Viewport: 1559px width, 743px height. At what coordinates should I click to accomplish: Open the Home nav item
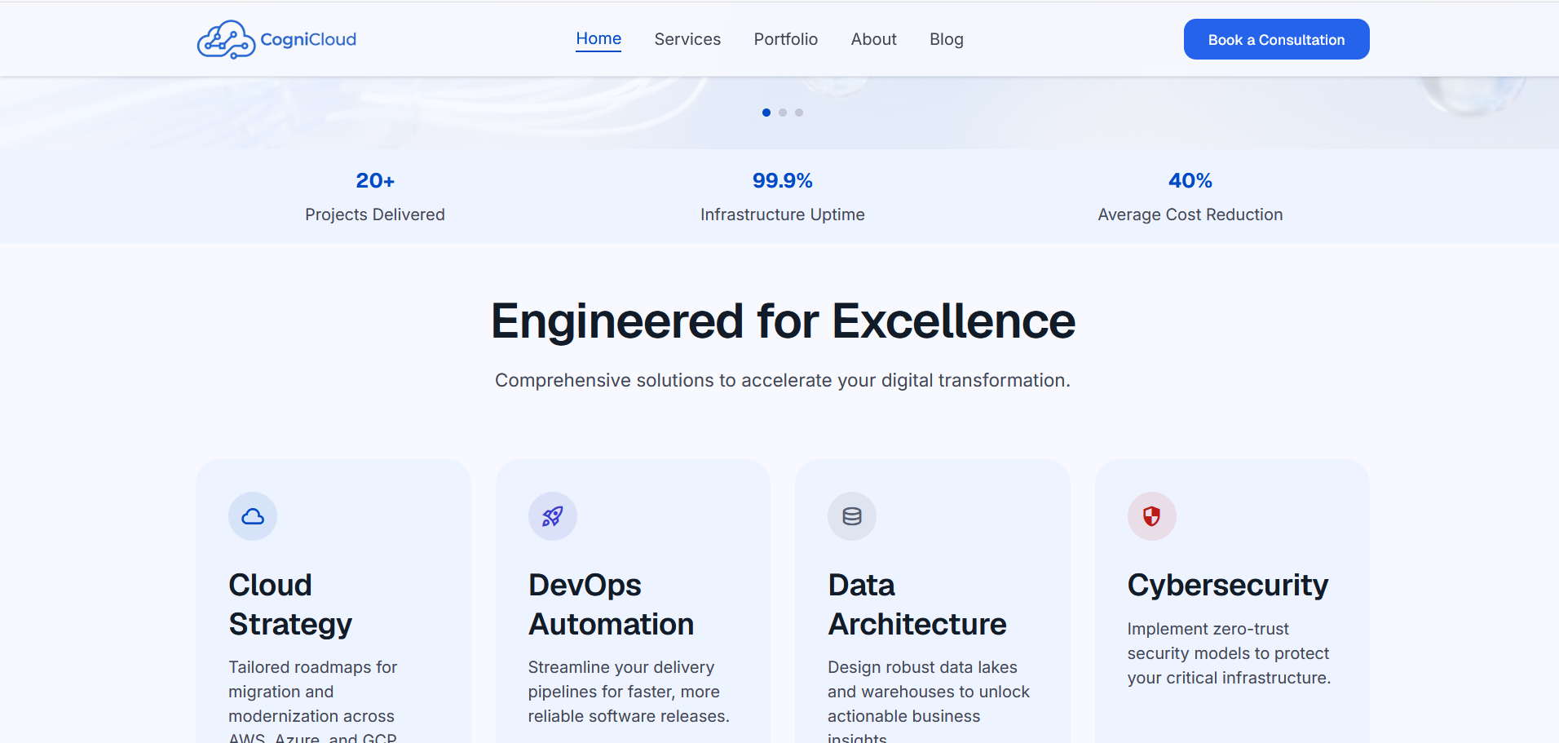tap(598, 38)
